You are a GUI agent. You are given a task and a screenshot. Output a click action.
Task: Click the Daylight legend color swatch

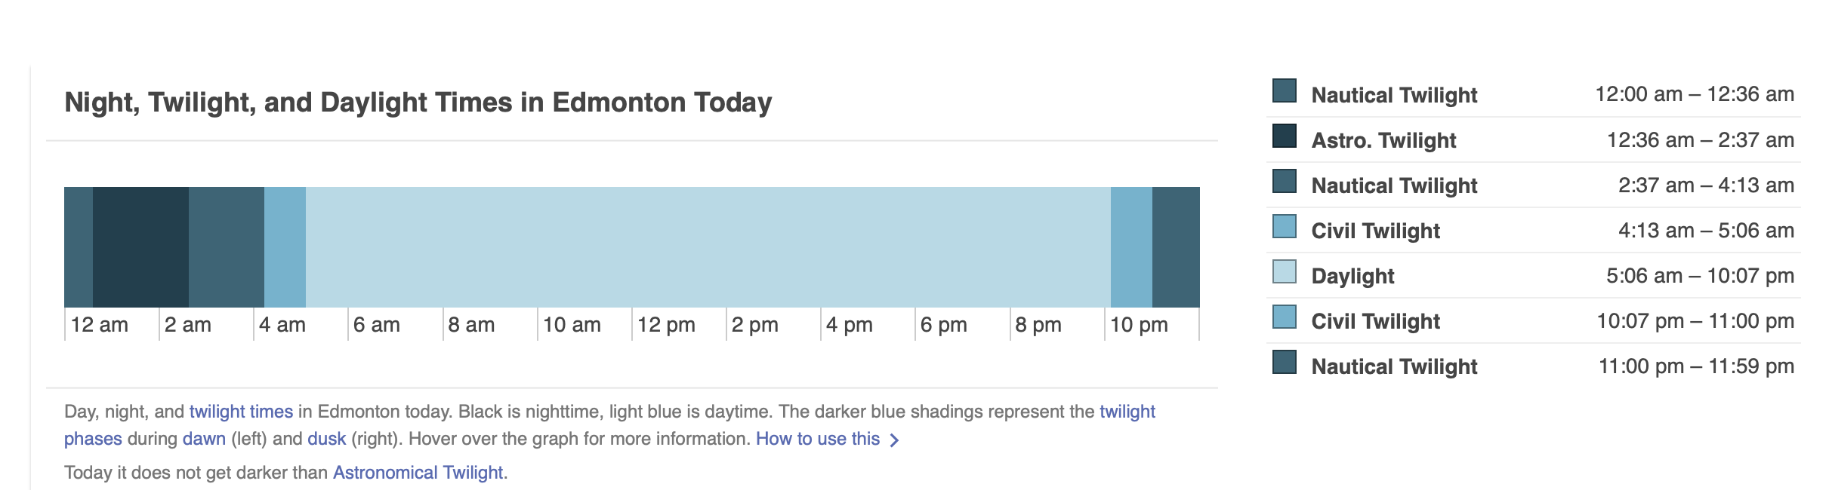point(1284,271)
